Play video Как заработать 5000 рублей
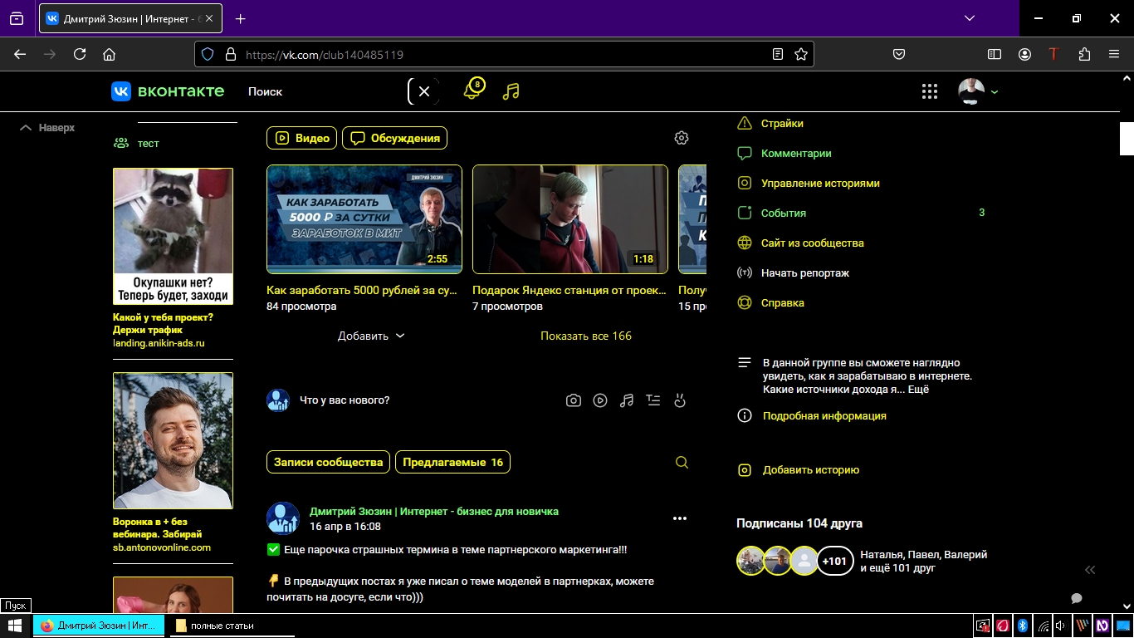 coord(364,219)
